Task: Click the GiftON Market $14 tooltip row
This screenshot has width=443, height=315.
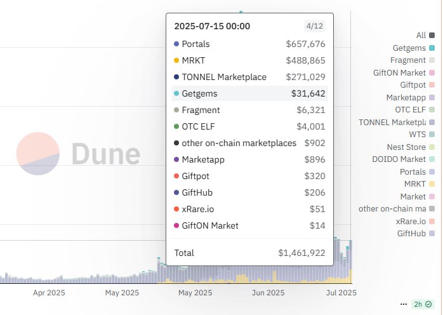Action: (x=249, y=225)
